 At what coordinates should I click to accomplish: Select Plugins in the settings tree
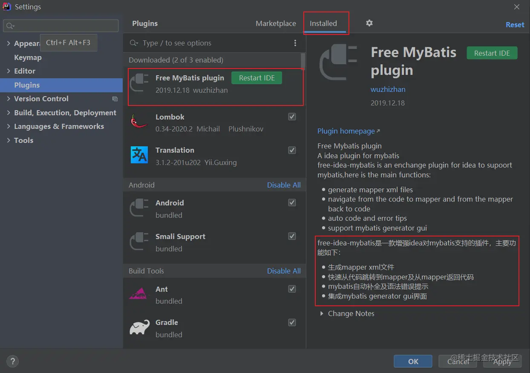pos(61,85)
